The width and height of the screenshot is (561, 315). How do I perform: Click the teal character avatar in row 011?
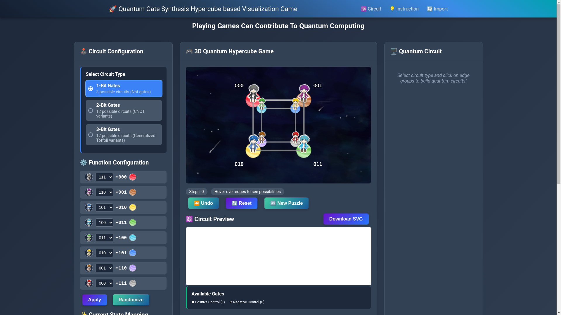pos(89,223)
